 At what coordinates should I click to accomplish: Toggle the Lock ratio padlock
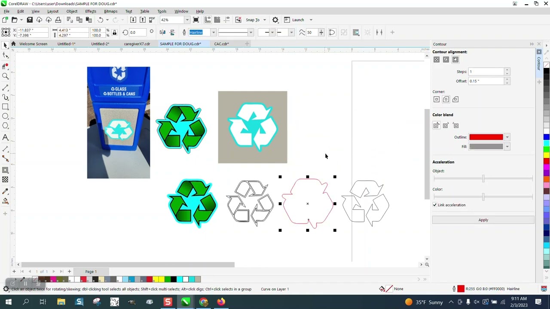click(114, 32)
